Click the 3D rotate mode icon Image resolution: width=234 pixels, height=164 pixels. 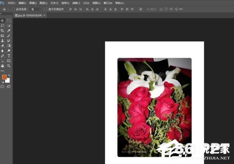161,9
